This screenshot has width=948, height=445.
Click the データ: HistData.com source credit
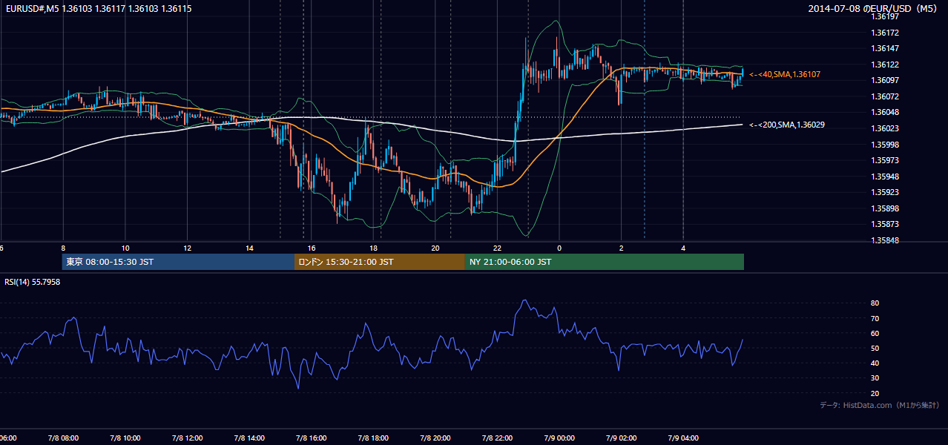click(880, 405)
